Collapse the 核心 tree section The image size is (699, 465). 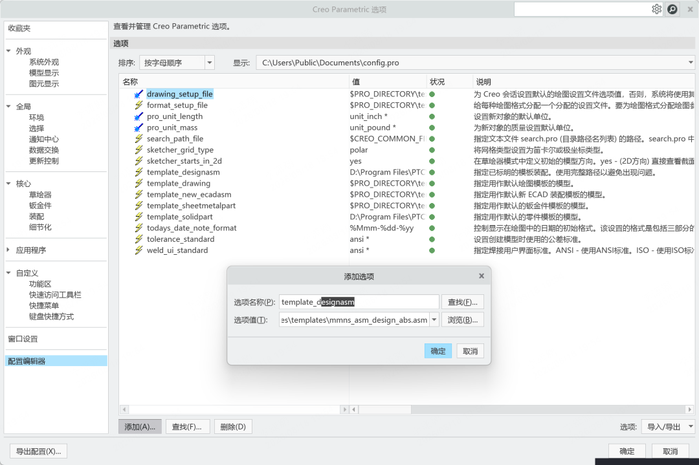coord(8,184)
